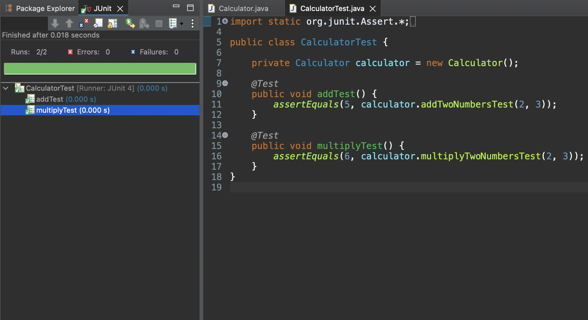Select the multiplyTest result row
The image size is (588, 320).
(x=100, y=110)
